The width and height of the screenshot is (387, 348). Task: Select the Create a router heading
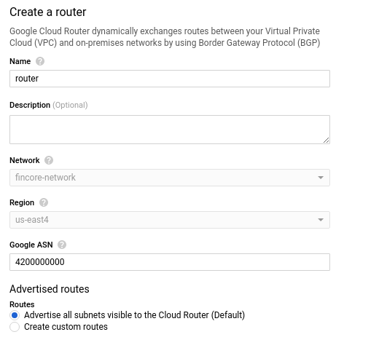click(48, 12)
